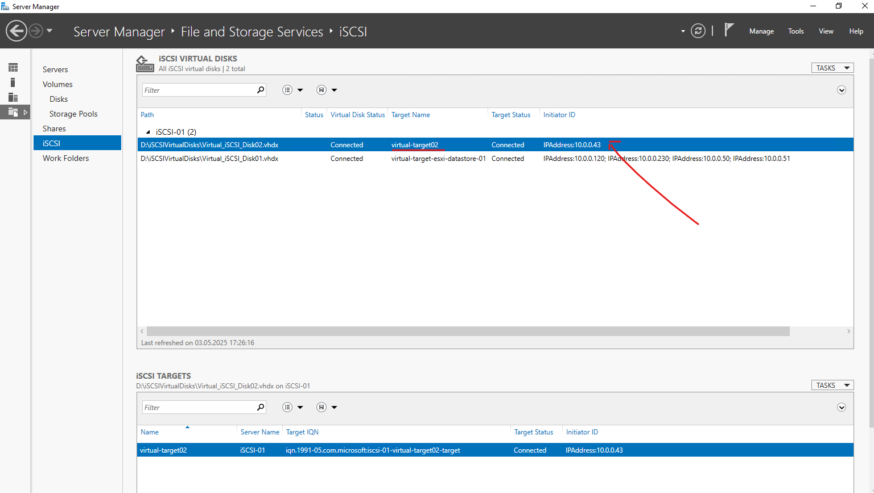This screenshot has width=874, height=493.
Task: Sort by Target Status column in disks table
Action: pyautogui.click(x=510, y=115)
